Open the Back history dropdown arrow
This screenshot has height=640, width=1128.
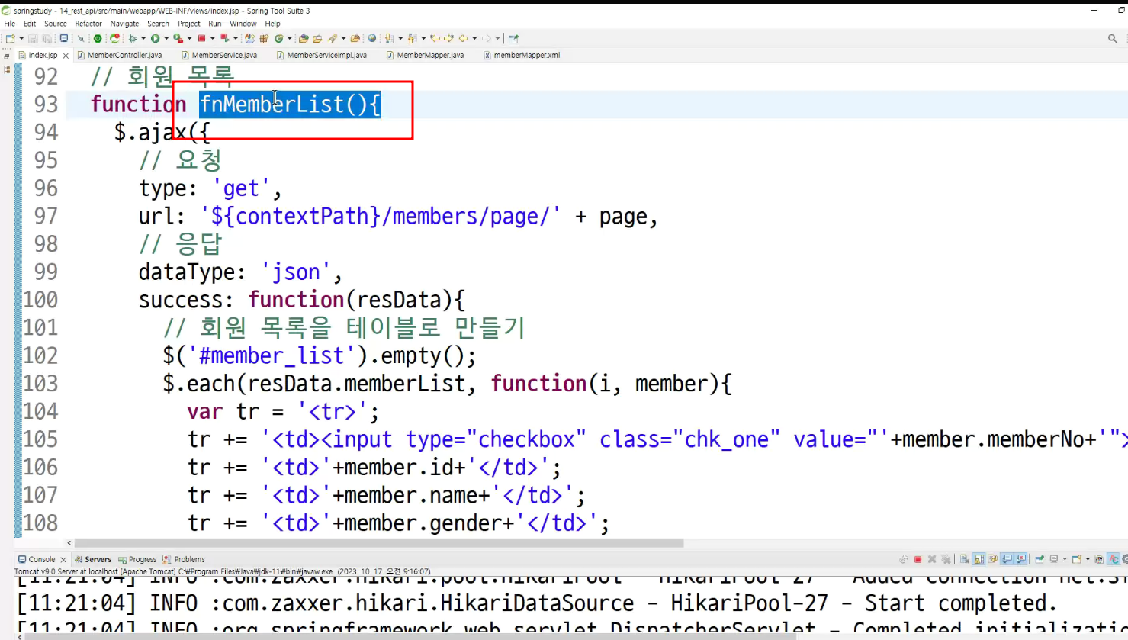click(x=474, y=38)
